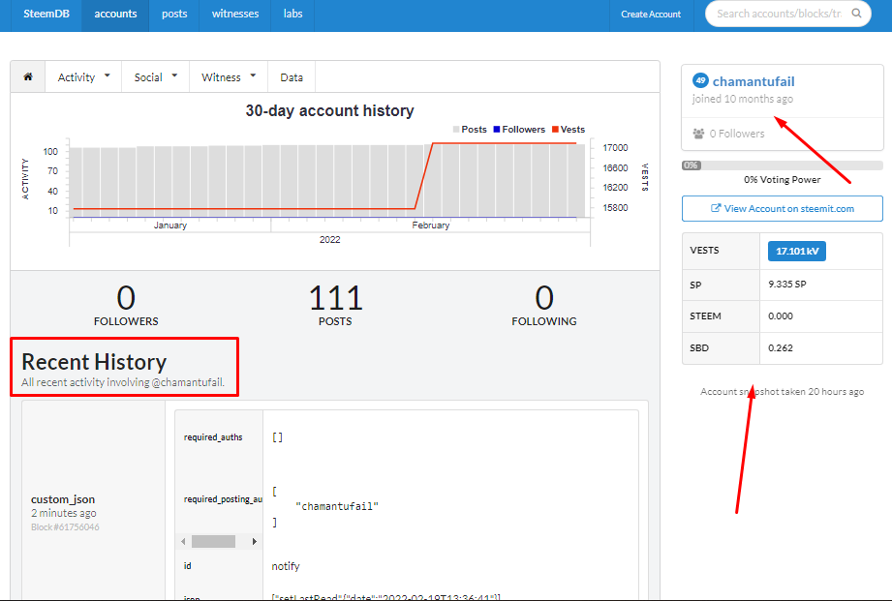
Task: Click the notify id value
Action: pos(286,566)
